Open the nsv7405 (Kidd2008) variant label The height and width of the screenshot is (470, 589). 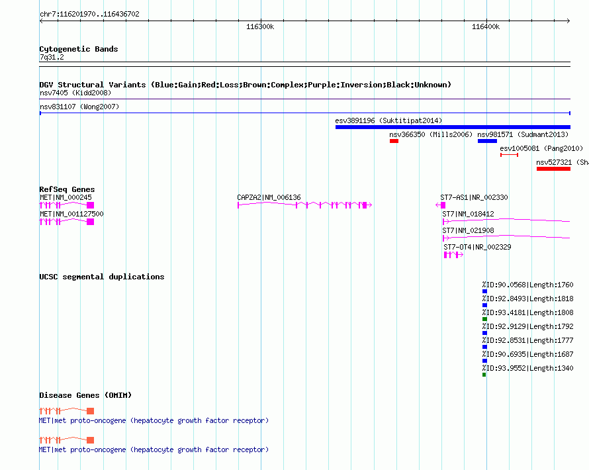tap(75, 93)
